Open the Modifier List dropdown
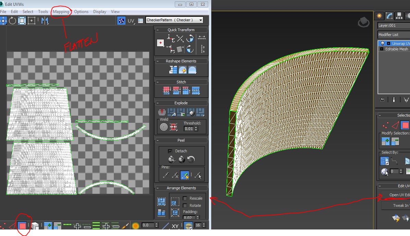This screenshot has width=410, height=236. tap(394, 35)
